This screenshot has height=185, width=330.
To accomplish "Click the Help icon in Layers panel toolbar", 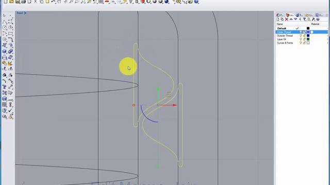I will coord(318,20).
